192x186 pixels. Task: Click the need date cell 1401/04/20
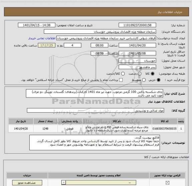coord(21,129)
